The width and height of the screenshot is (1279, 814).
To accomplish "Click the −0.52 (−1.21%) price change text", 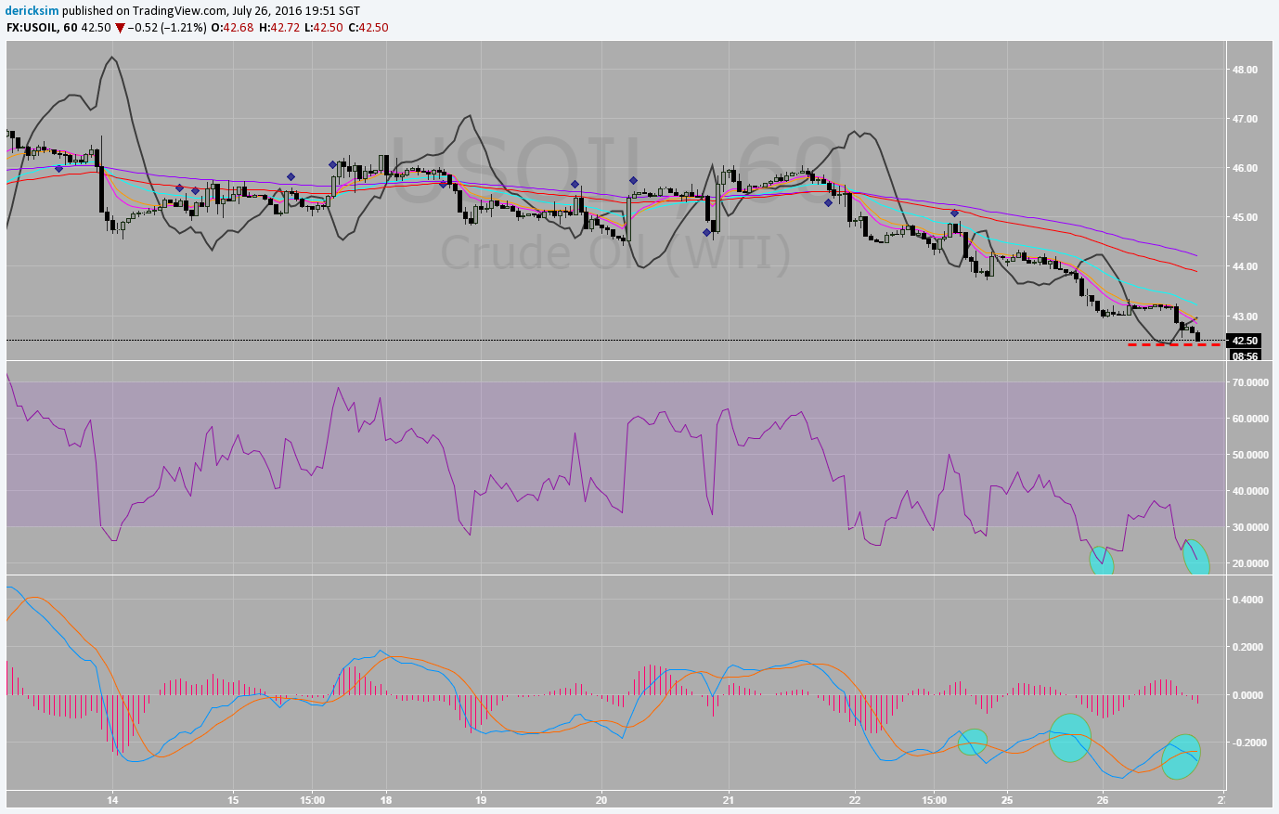I will [x=166, y=28].
